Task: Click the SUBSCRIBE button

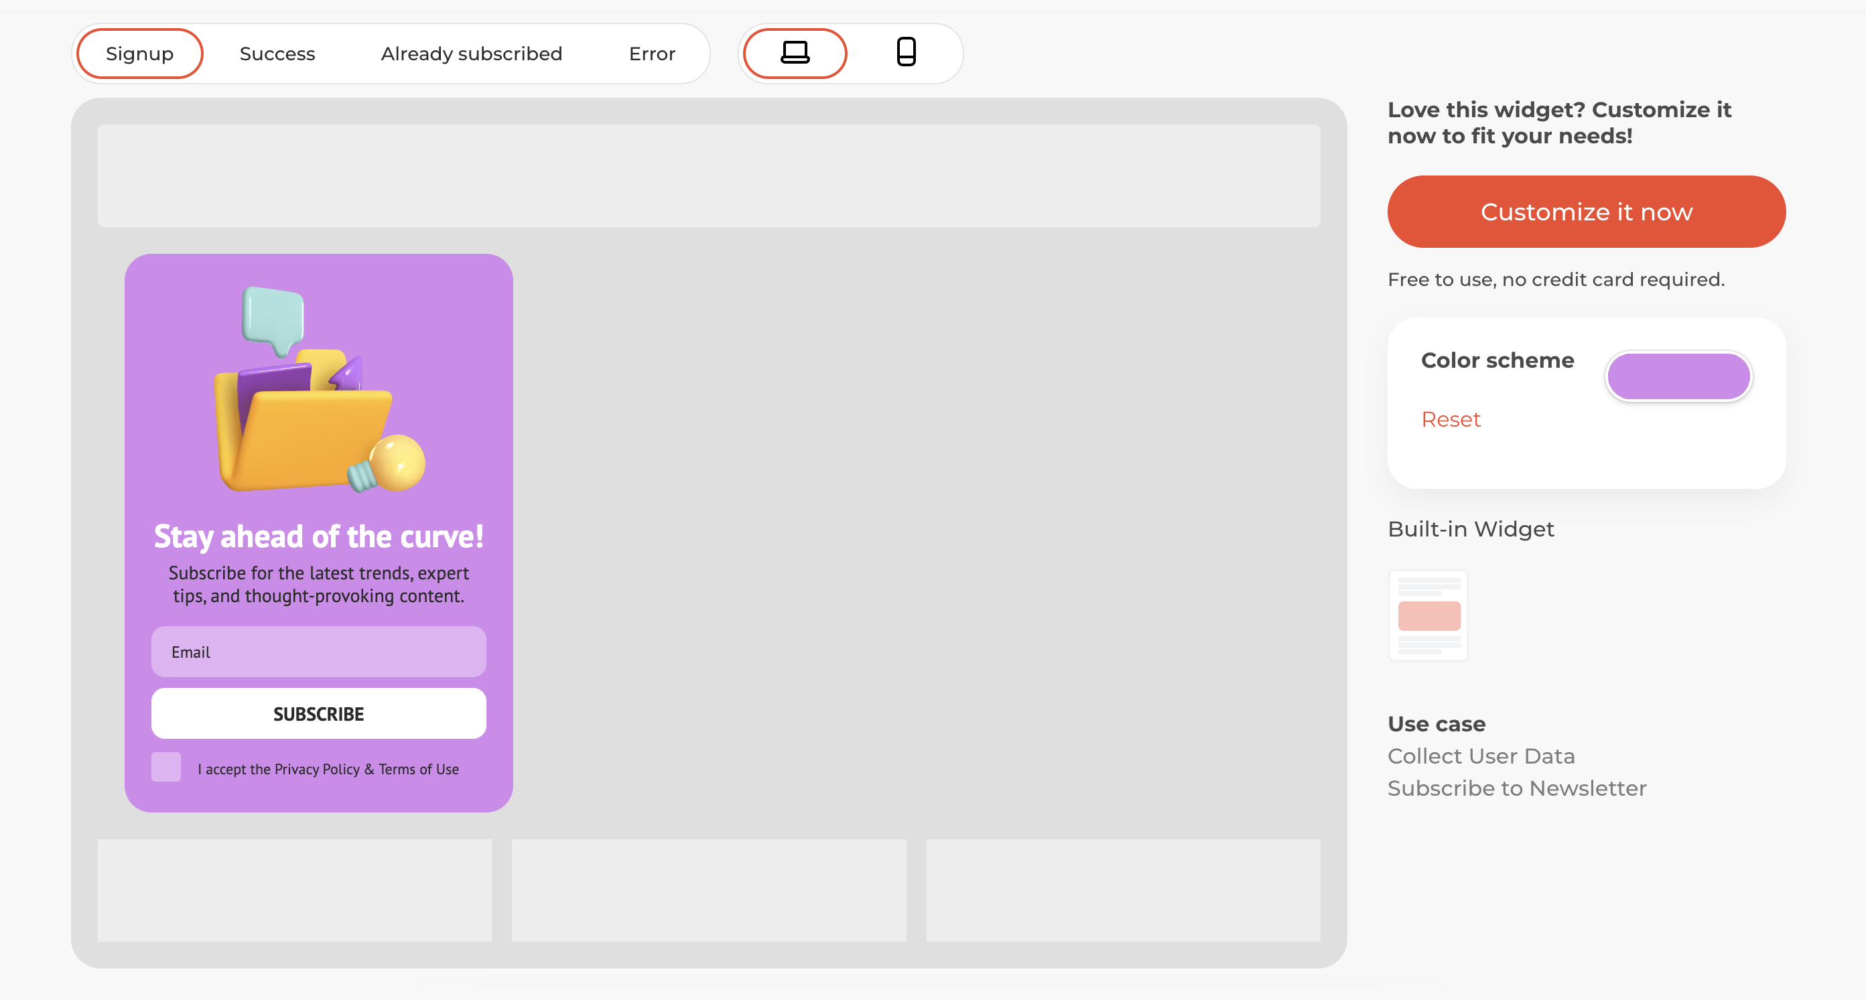Action: (x=319, y=713)
